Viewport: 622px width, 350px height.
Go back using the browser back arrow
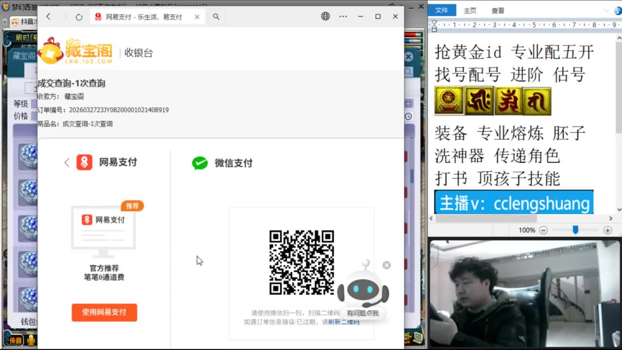48,17
